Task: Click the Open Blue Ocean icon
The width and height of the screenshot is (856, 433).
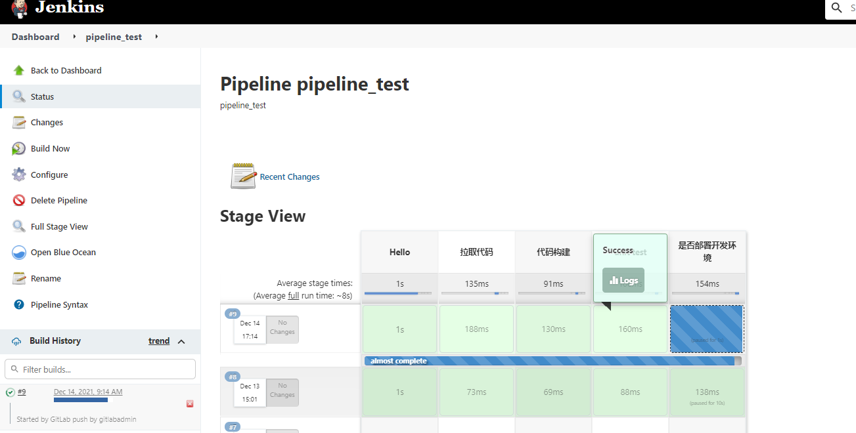Action: (19, 252)
